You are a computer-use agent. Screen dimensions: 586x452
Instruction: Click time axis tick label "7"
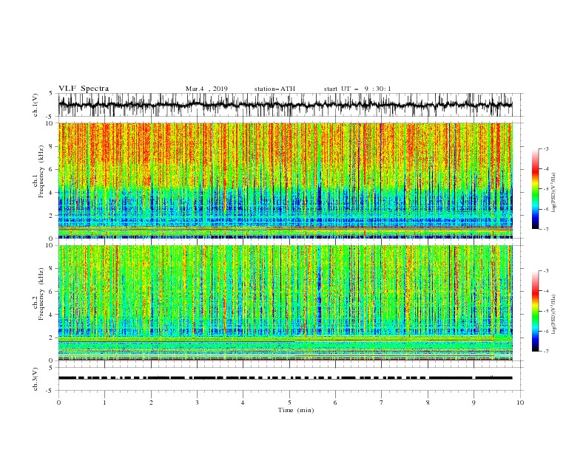[382, 403]
